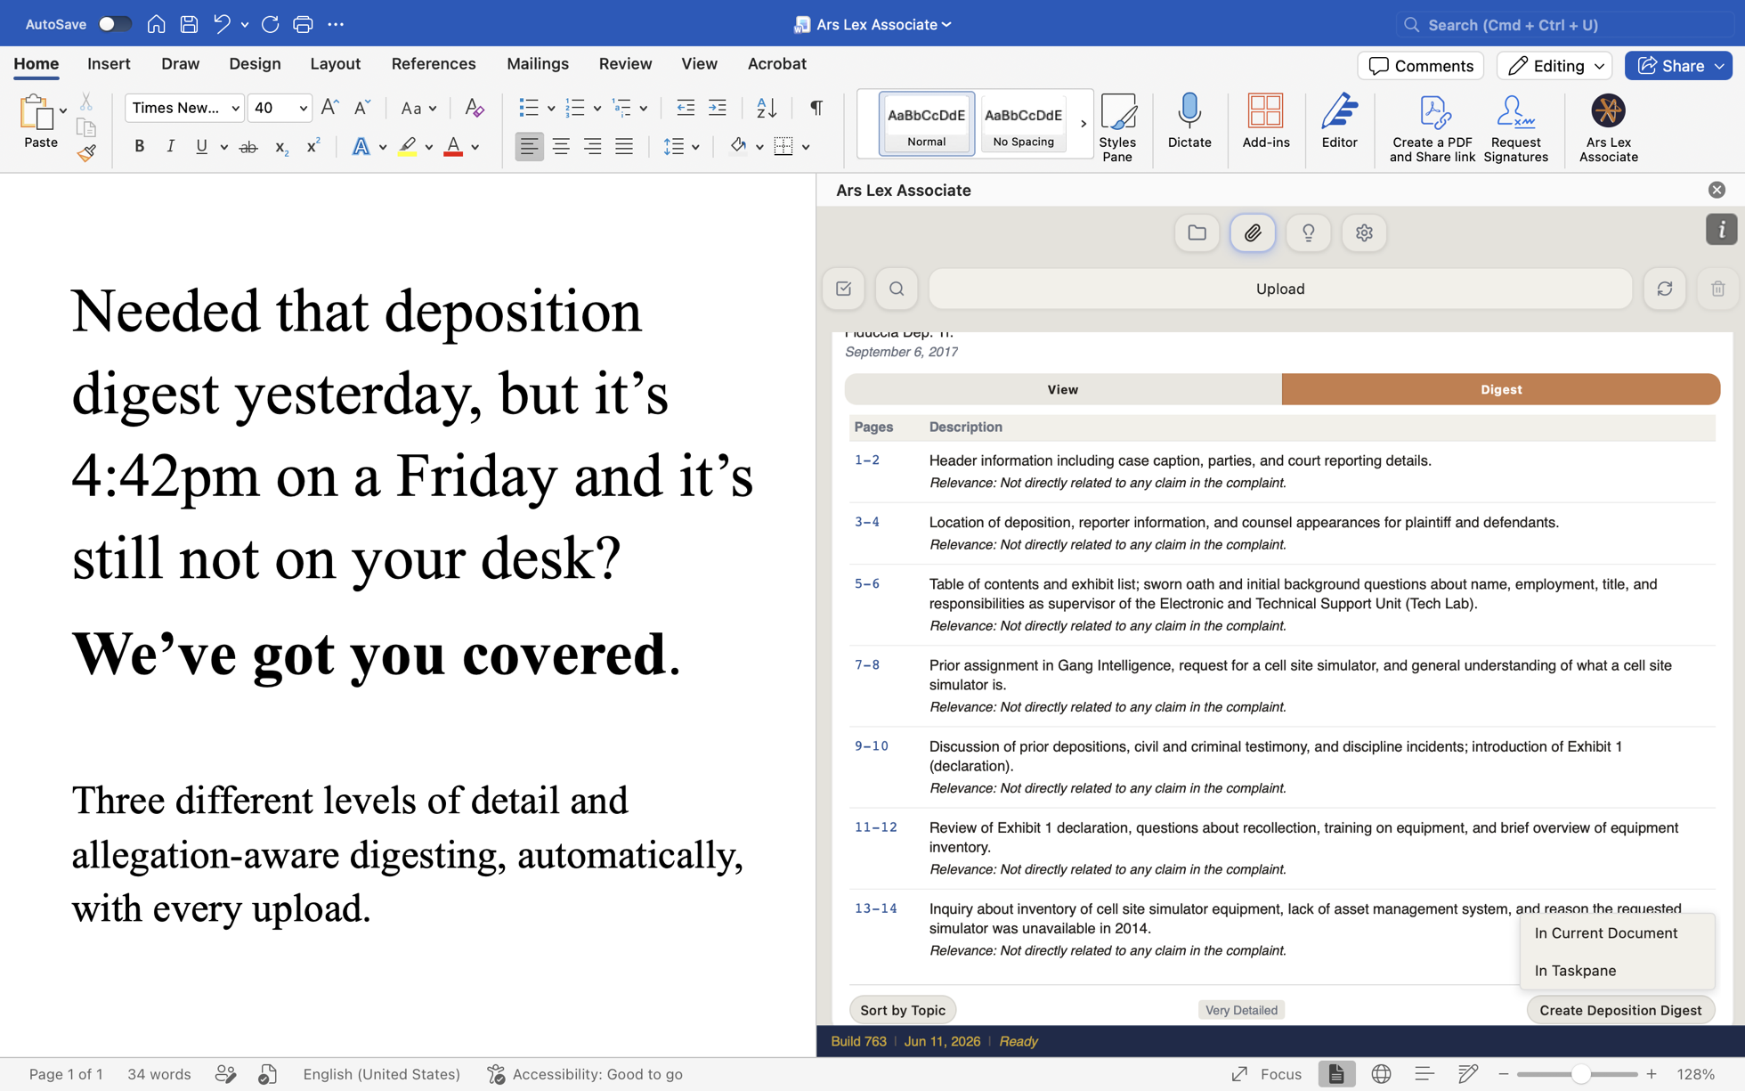
Task: Center align the text
Action: pyautogui.click(x=561, y=147)
